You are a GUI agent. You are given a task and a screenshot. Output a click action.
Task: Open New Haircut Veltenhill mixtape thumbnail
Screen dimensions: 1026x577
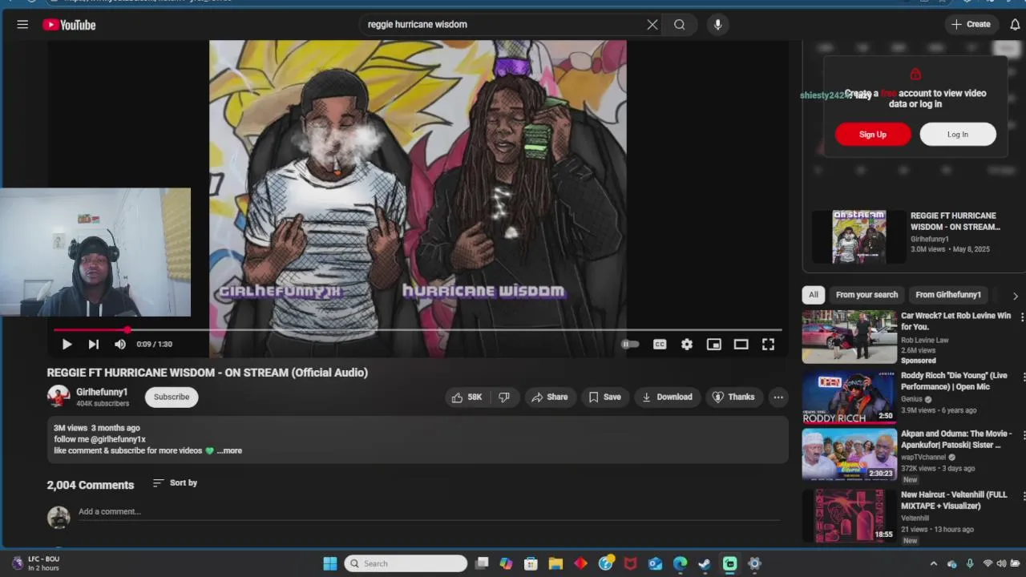[x=850, y=515]
